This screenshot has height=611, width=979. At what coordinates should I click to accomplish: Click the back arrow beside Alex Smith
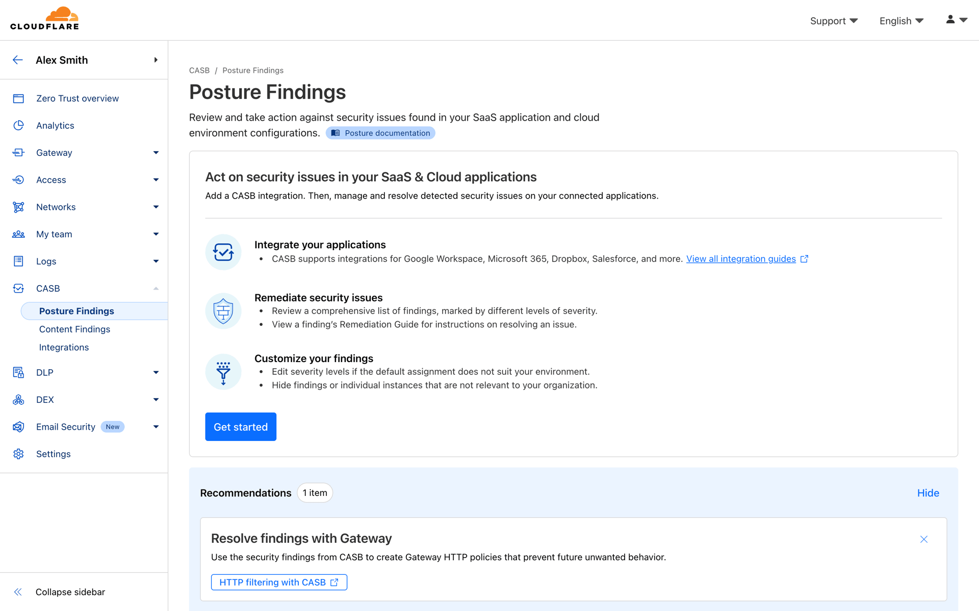pos(18,60)
